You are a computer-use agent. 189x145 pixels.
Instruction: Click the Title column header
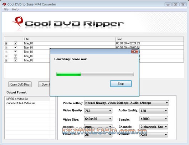(69, 39)
